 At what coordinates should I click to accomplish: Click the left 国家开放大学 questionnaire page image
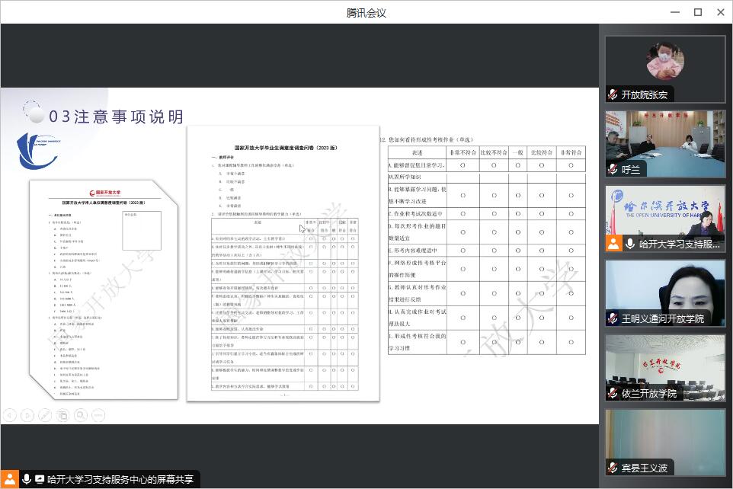(x=93, y=289)
